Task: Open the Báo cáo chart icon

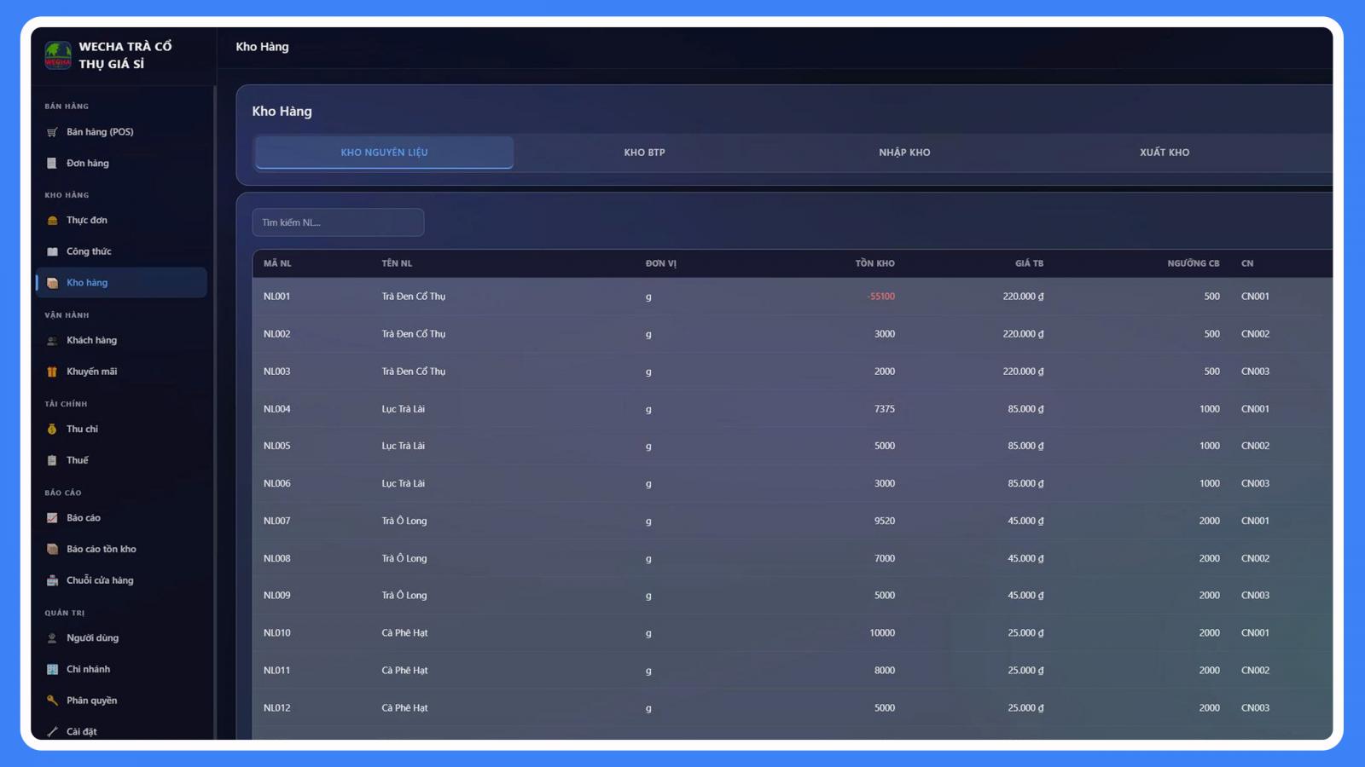Action: click(x=52, y=518)
